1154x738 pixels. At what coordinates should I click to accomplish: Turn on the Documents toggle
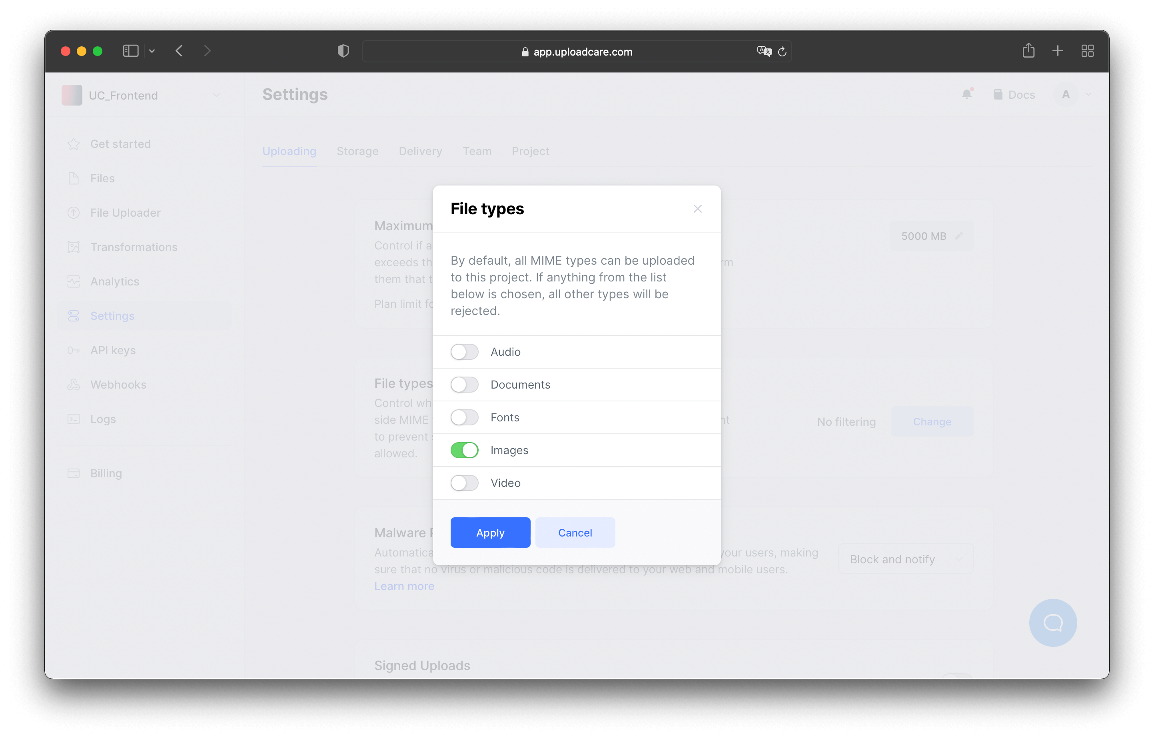point(464,384)
